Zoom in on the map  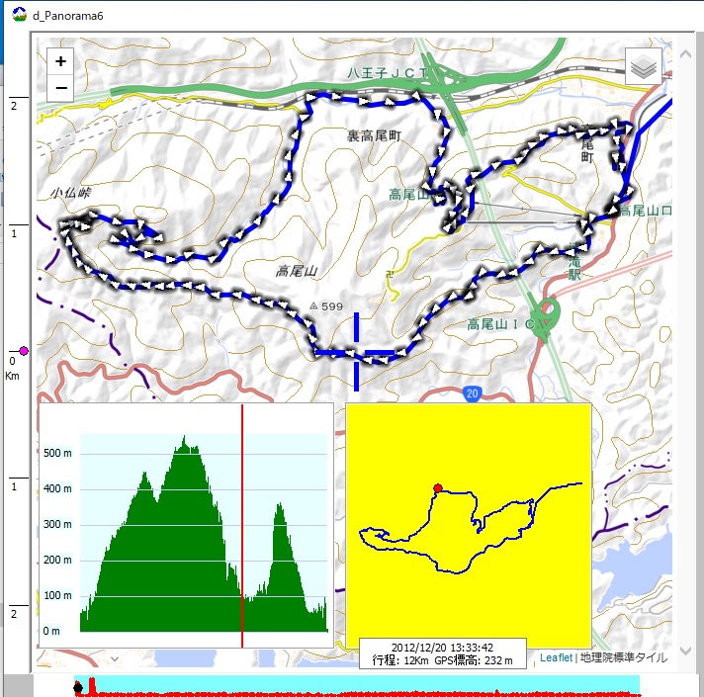click(x=61, y=61)
